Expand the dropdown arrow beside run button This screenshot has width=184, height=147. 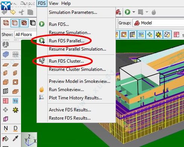tap(134, 12)
